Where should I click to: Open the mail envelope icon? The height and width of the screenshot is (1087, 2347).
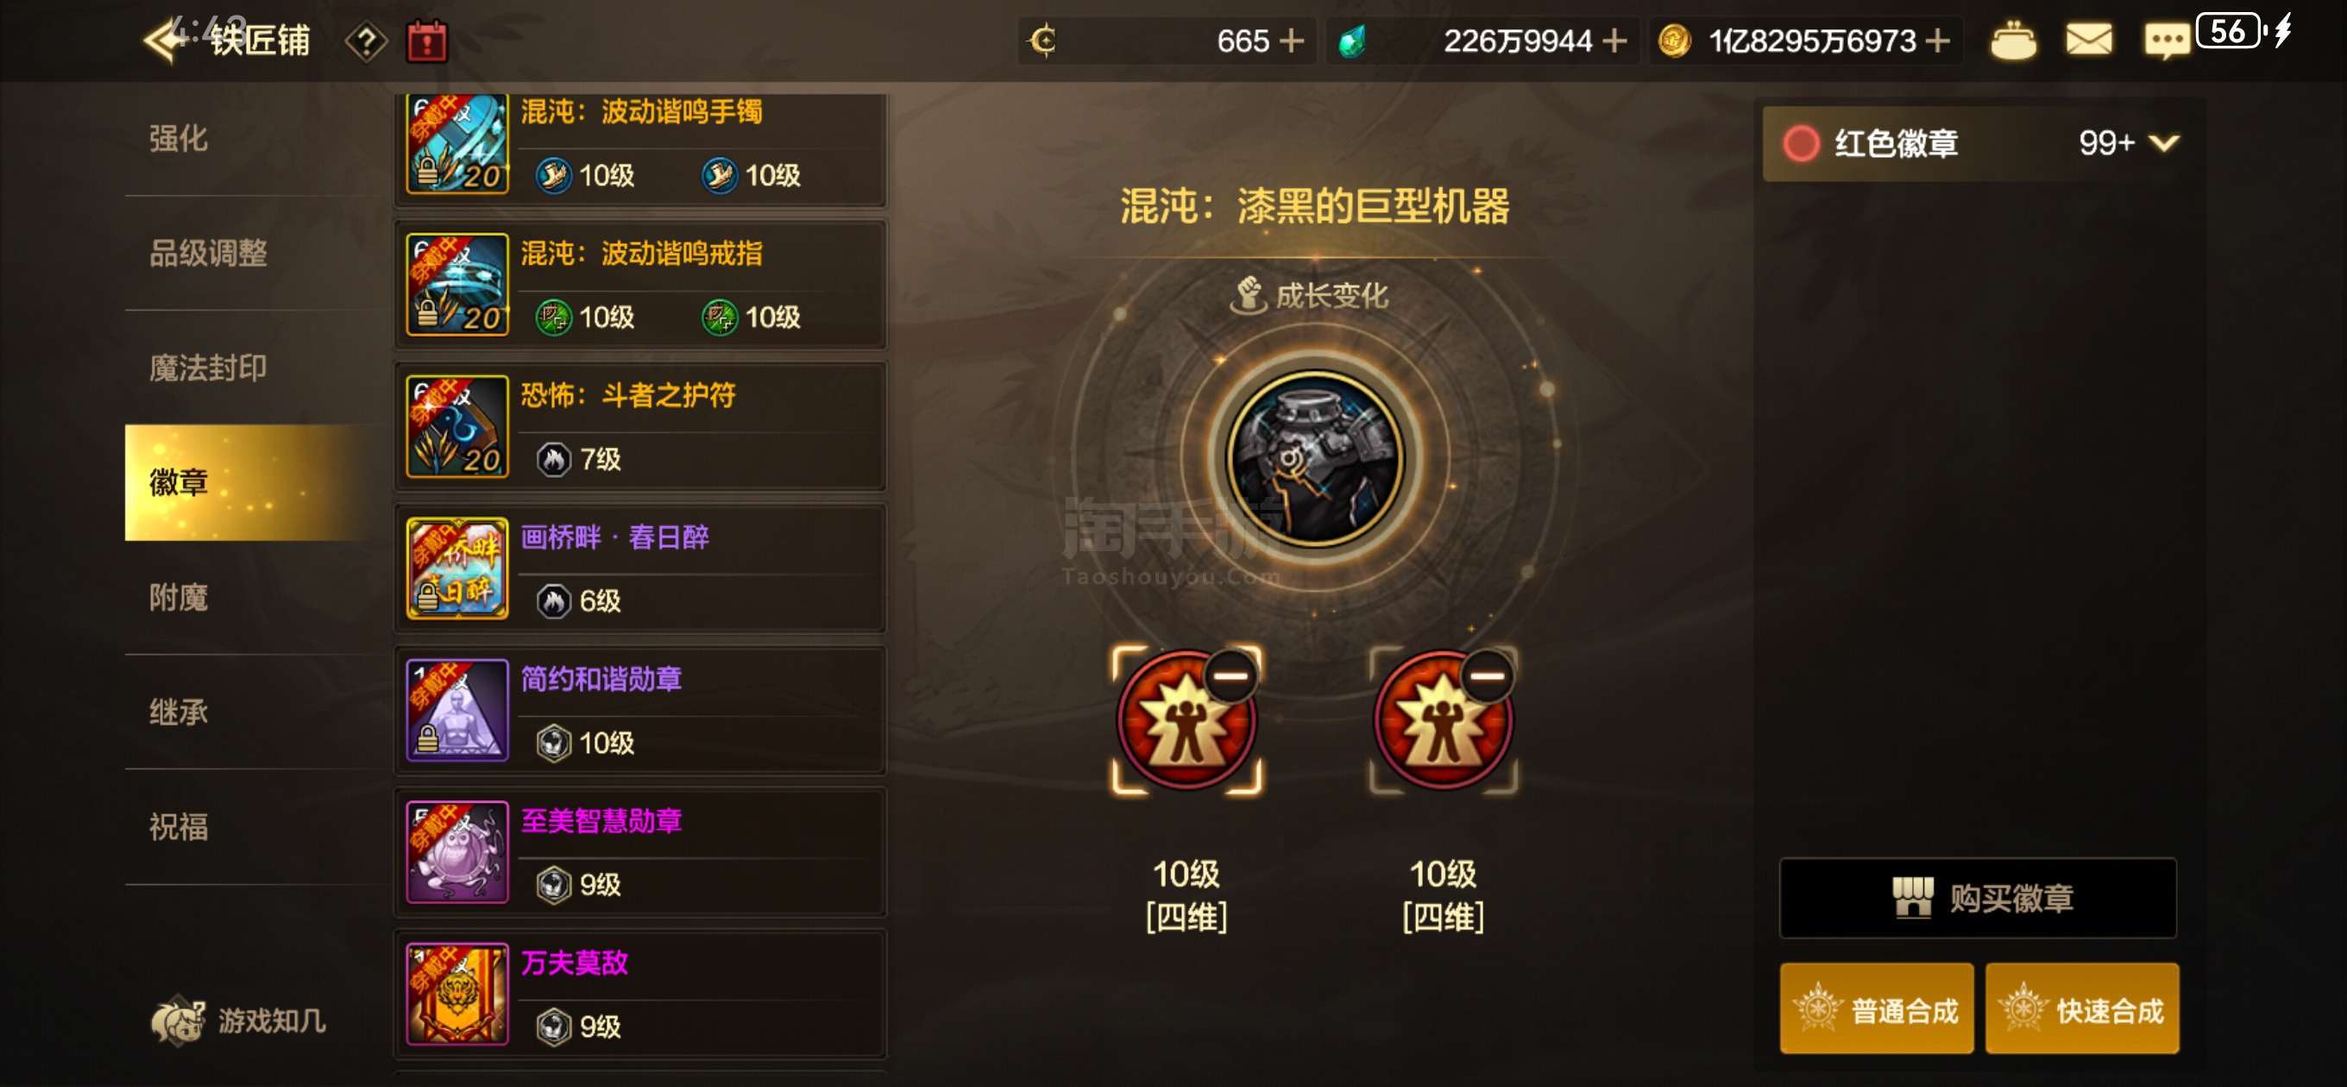tap(2088, 40)
